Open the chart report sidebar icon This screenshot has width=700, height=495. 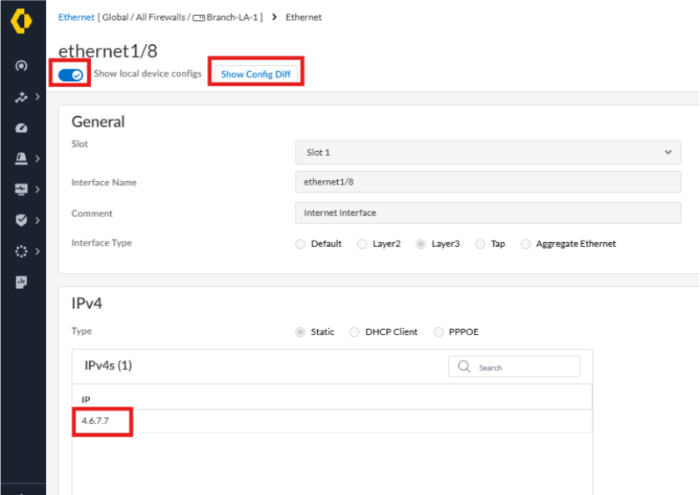pos(21,282)
